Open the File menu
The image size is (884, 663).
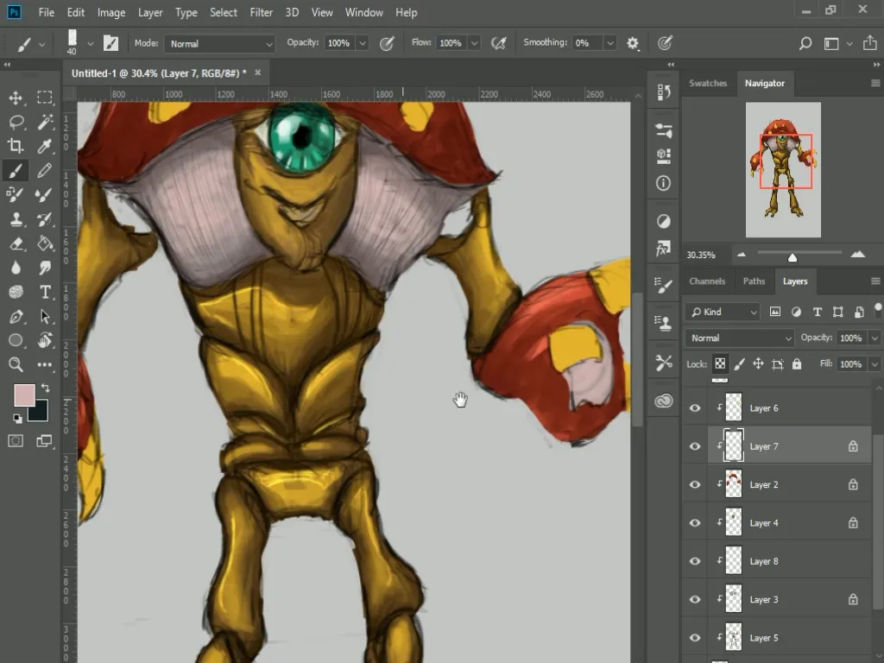coord(47,12)
